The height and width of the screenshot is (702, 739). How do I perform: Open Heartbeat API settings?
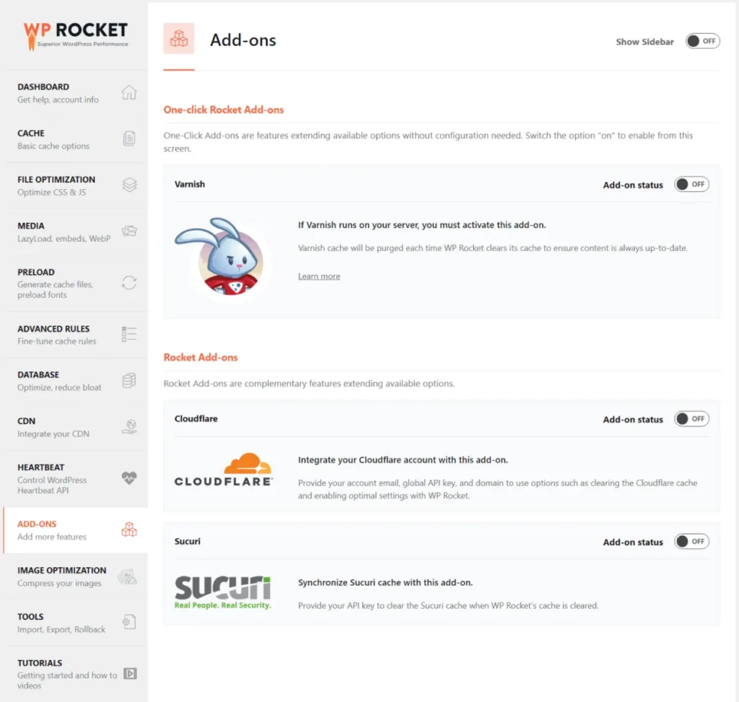[75, 478]
